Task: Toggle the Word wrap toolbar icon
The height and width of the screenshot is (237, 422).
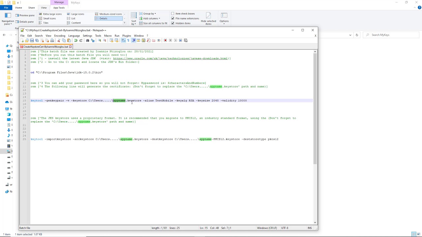Action: [123, 40]
